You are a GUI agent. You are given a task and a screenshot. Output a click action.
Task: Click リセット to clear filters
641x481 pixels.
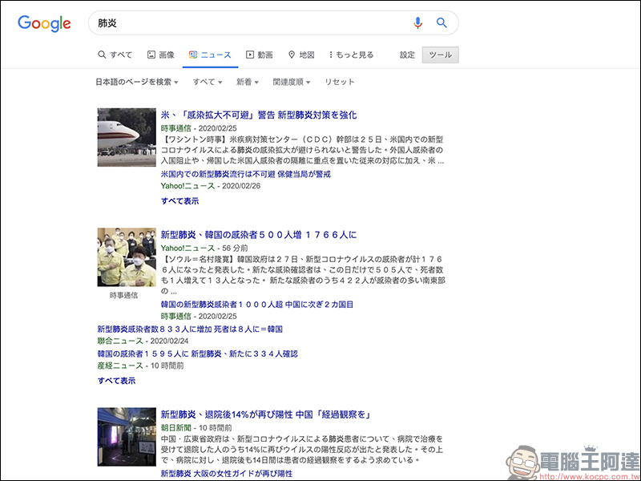coord(339,82)
